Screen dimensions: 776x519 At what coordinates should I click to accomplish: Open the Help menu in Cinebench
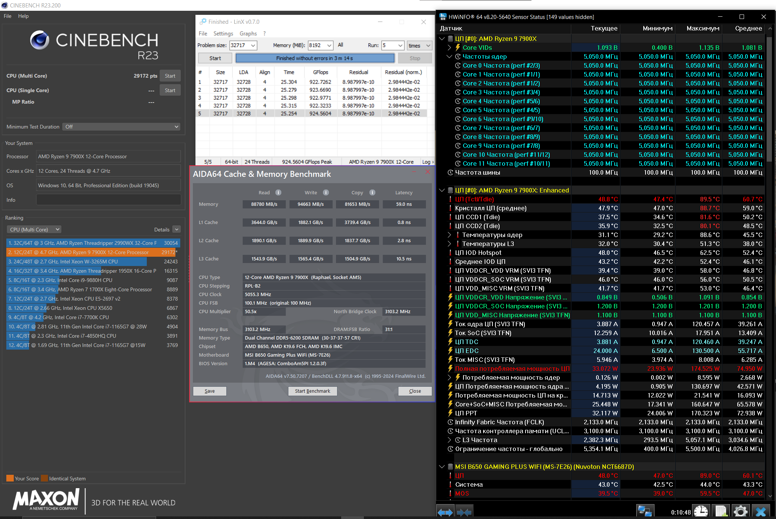23,16
